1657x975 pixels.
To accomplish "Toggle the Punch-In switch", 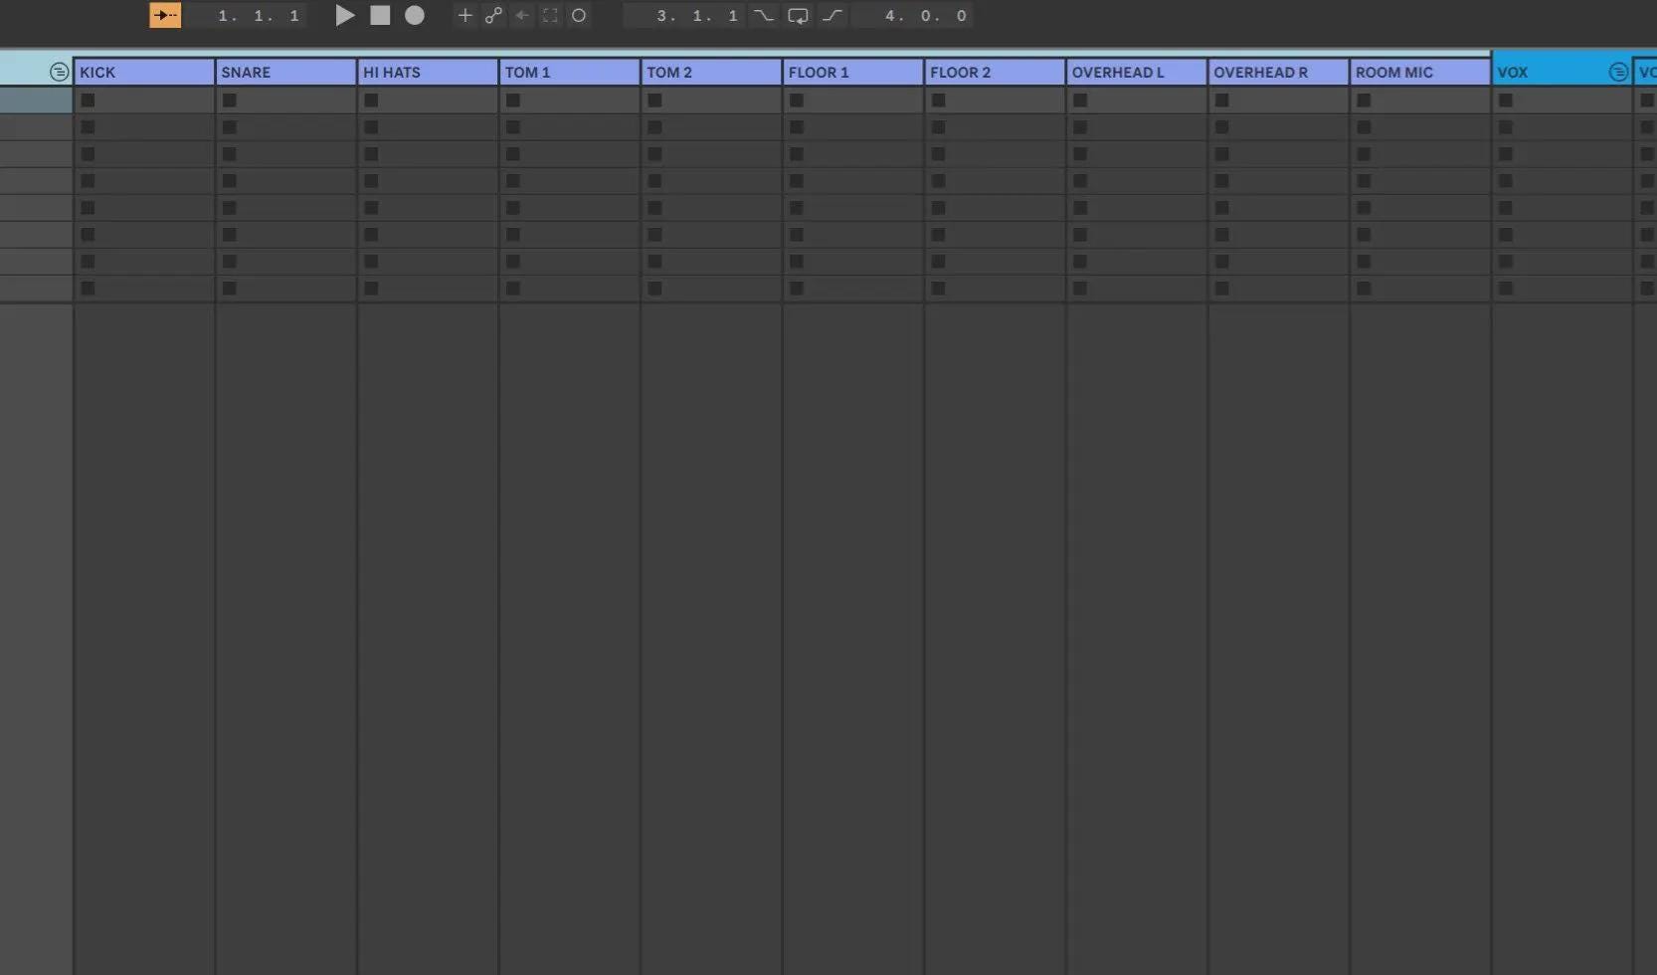I will click(x=763, y=15).
